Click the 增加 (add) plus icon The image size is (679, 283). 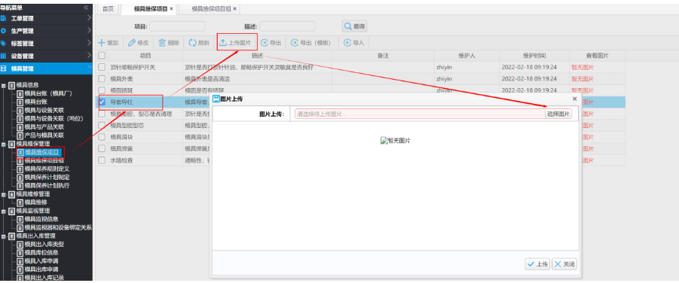tap(101, 43)
